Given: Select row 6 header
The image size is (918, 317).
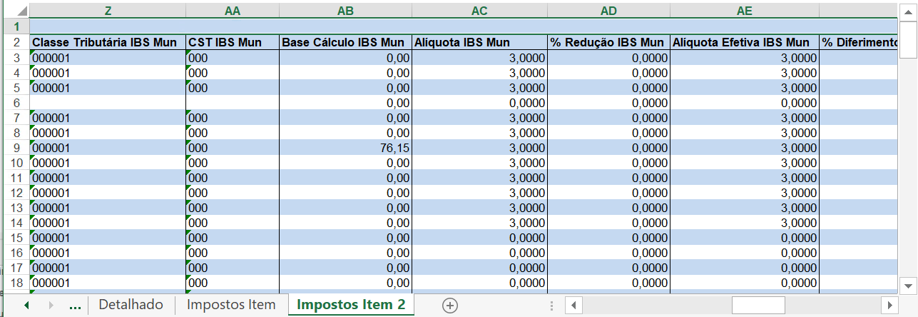Looking at the screenshot, I should [15, 103].
